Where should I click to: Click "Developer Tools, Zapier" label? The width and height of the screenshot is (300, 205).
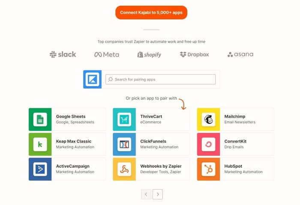pos(161,172)
